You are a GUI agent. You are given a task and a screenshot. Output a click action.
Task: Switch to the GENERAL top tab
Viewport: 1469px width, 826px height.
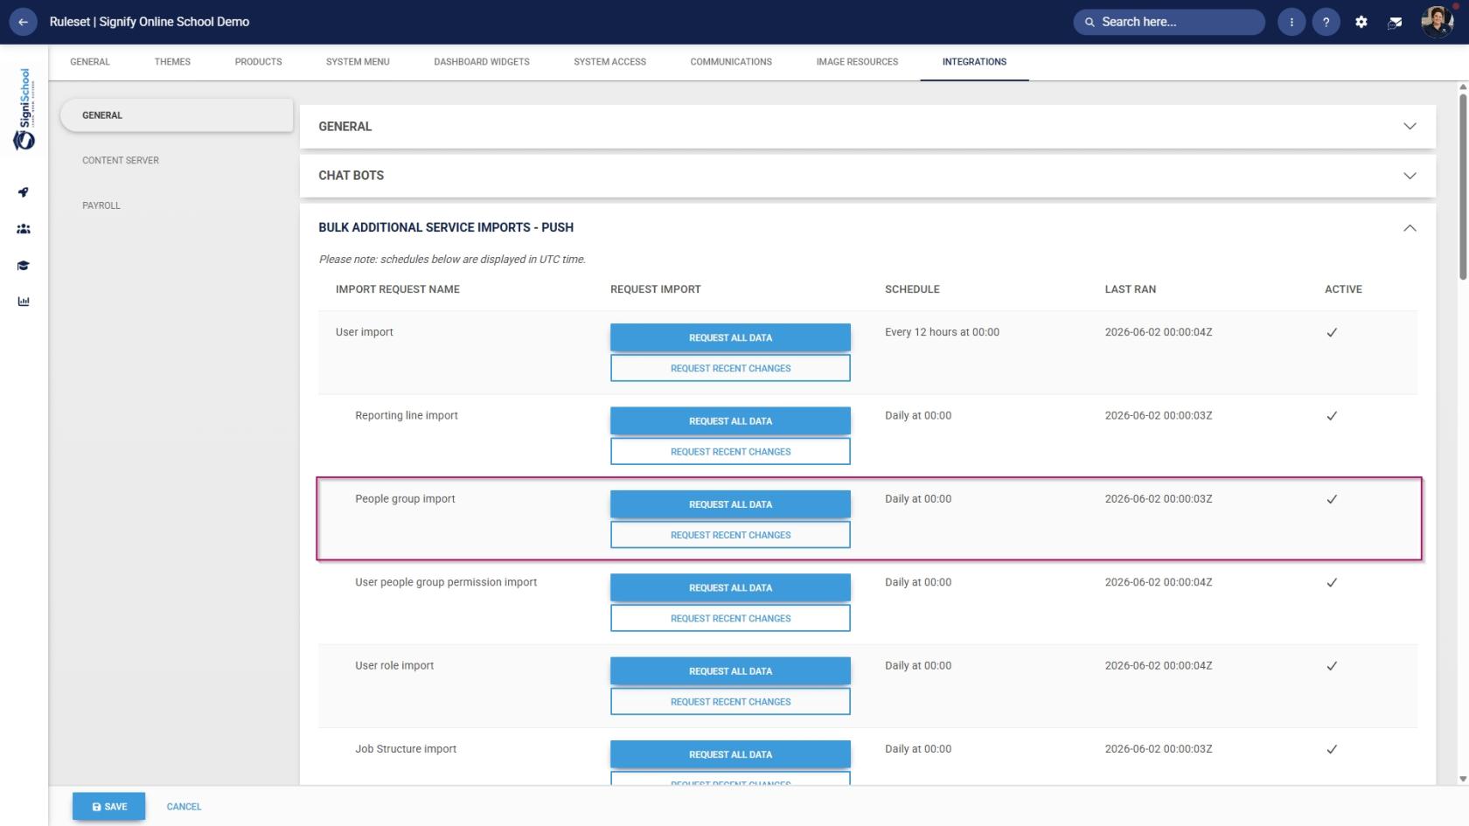[90, 62]
